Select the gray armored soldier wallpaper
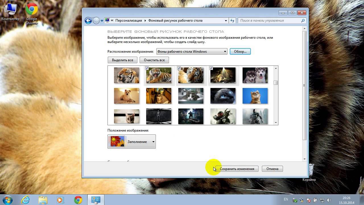 [255, 116]
